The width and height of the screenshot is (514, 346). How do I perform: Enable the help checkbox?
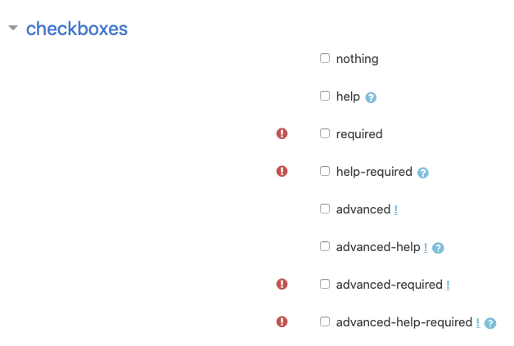click(325, 96)
